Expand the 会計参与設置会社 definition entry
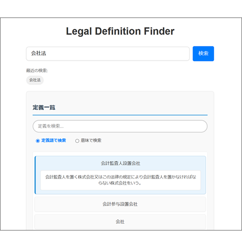The image size is (242, 248). [120, 204]
